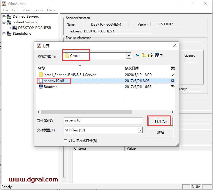The height and width of the screenshot is (190, 213).
Task: Open the Tools menu
Action: coord(39,10)
